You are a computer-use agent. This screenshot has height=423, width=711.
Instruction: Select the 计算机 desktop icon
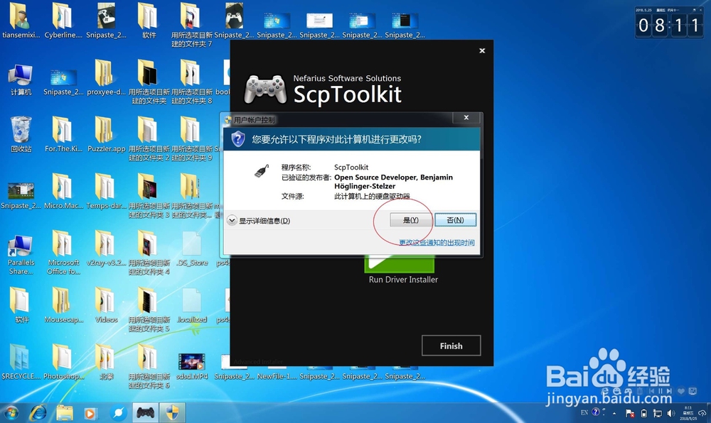click(x=21, y=80)
